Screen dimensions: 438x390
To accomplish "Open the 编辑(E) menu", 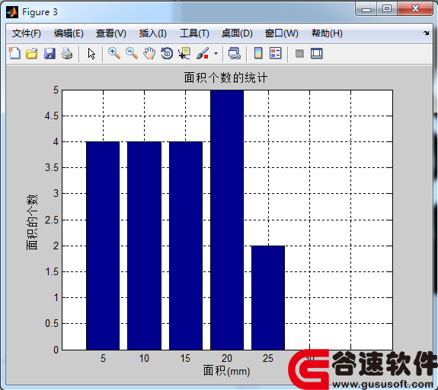I will (69, 33).
